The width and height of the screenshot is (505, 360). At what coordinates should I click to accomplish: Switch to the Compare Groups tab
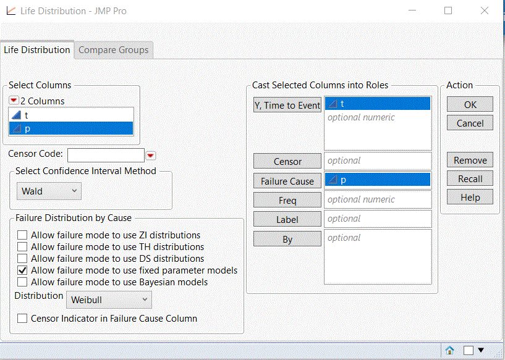point(114,50)
